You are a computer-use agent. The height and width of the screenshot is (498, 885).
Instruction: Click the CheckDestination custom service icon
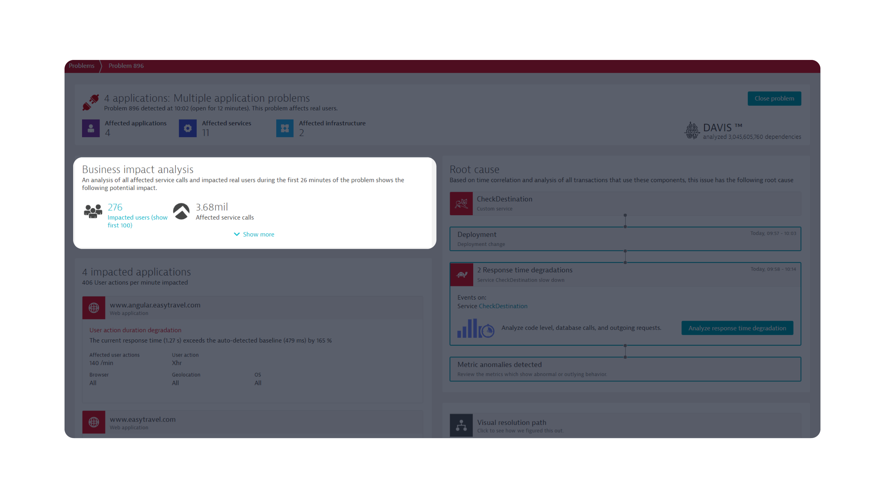point(461,204)
